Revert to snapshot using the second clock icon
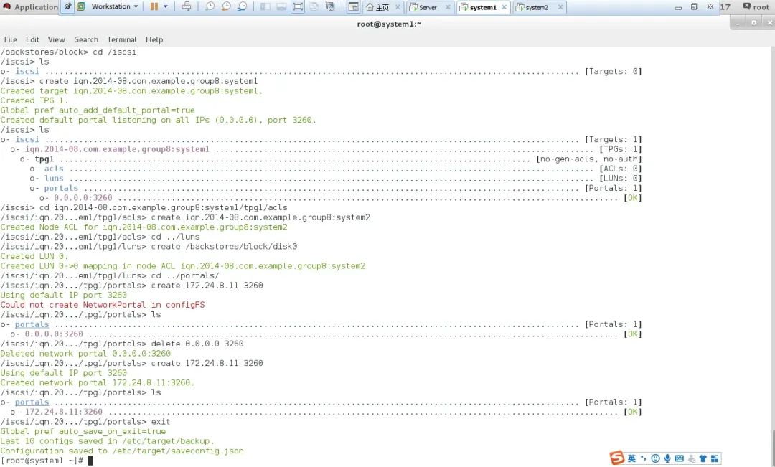 click(226, 6)
